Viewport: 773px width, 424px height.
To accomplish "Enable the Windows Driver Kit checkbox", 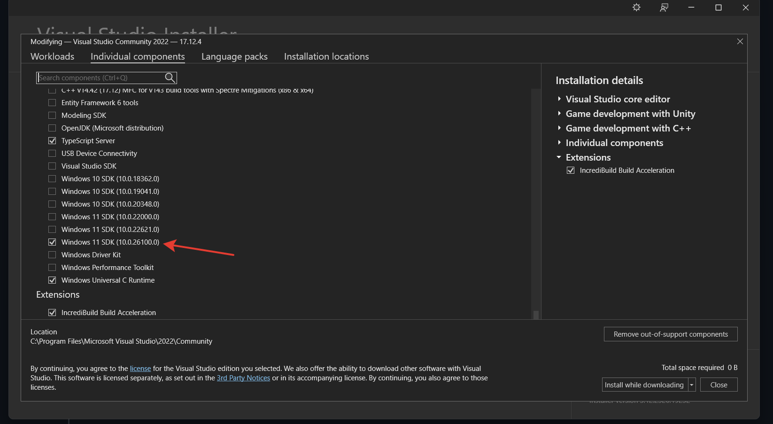I will [52, 255].
